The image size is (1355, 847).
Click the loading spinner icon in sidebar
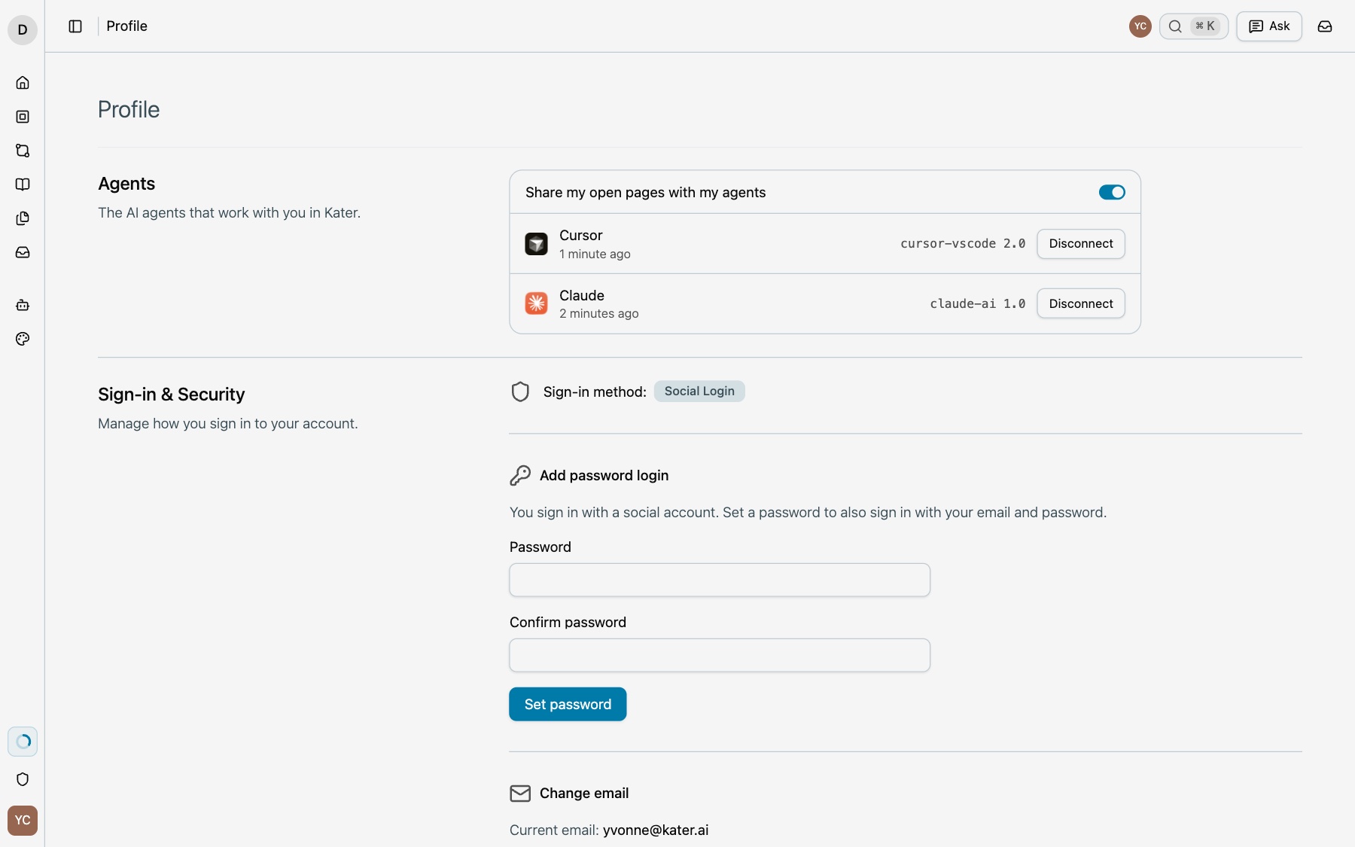pyautogui.click(x=23, y=742)
